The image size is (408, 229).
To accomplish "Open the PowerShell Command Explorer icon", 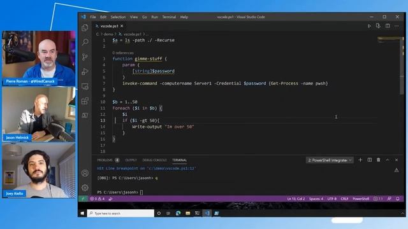I will coord(85,115).
